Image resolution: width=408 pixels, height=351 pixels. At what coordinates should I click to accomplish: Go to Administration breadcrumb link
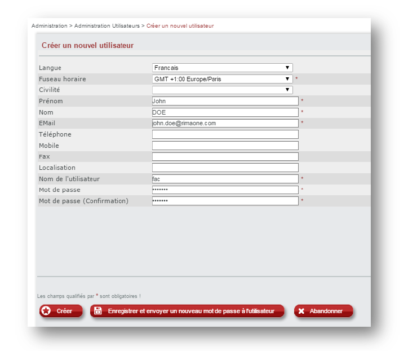(49, 26)
